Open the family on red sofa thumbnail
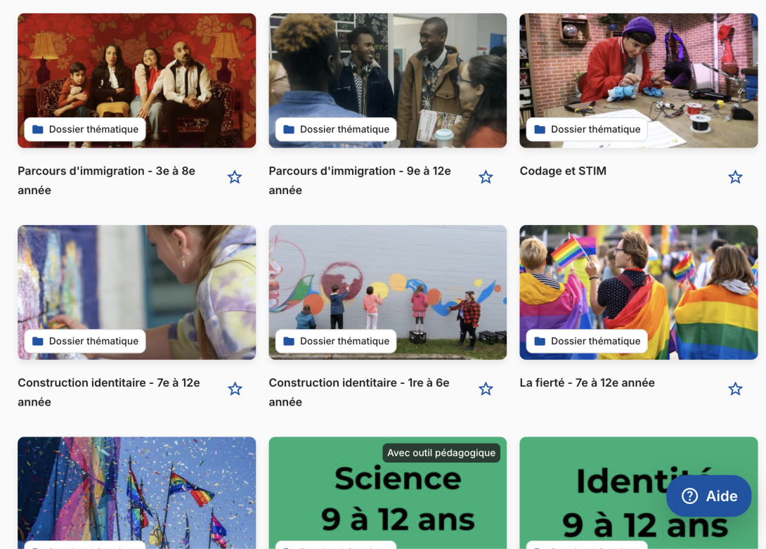Image resolution: width=766 pixels, height=549 pixels. tap(137, 80)
